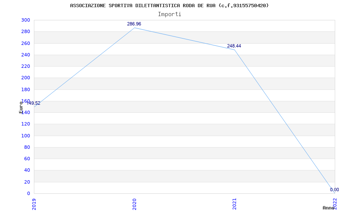
Task: Click the Importi subtitle
Action: (x=169, y=14)
